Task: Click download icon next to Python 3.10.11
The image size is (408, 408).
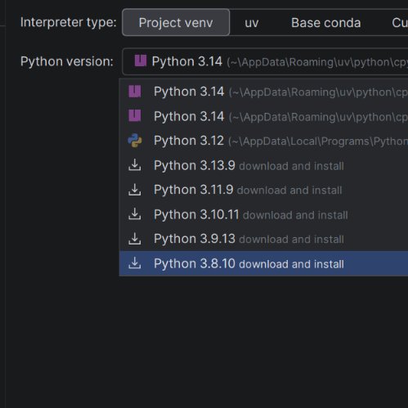Action: point(135,214)
